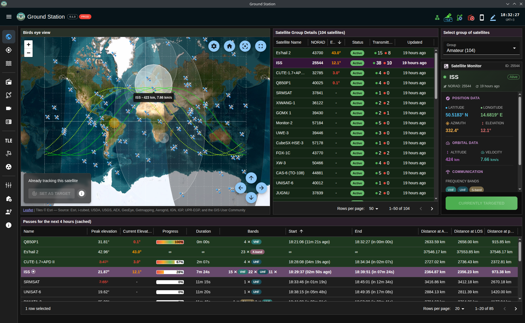
Task: Select the ISS target indicator in passes
Action: (x=33, y=272)
